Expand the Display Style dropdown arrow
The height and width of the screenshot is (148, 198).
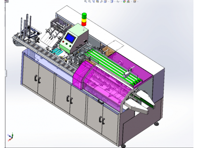pyautogui.click(x=115, y=2)
